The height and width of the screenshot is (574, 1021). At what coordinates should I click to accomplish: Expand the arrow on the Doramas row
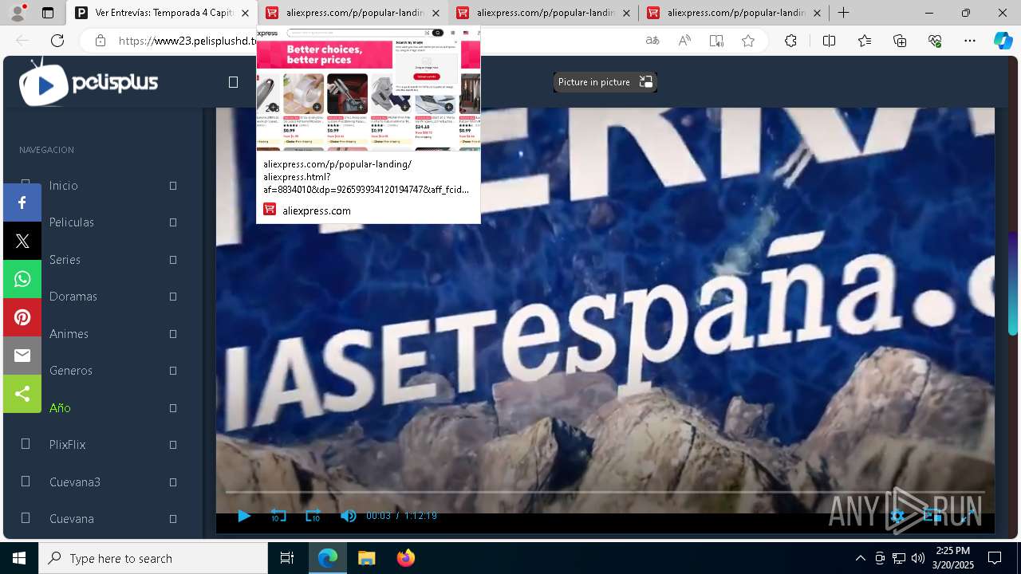[173, 297]
